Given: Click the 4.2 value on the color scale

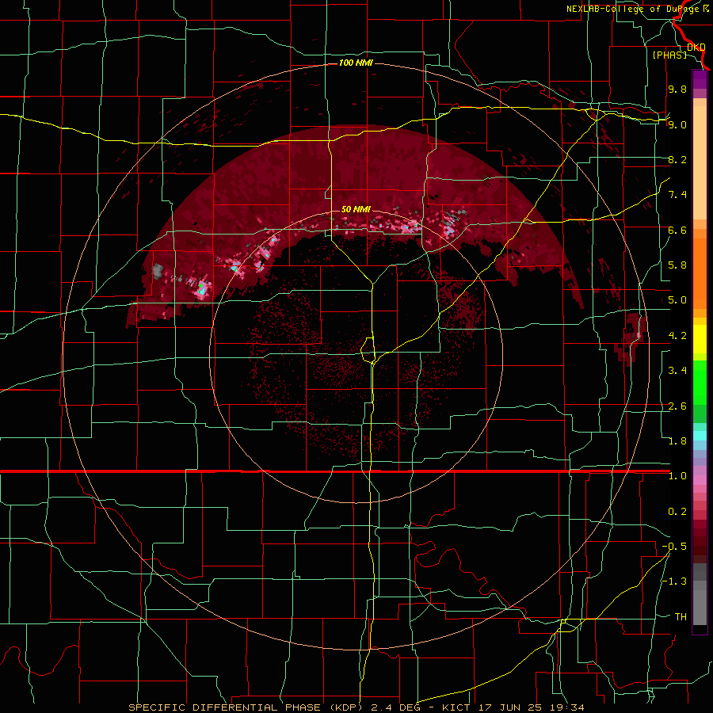Looking at the screenshot, I should coord(677,335).
